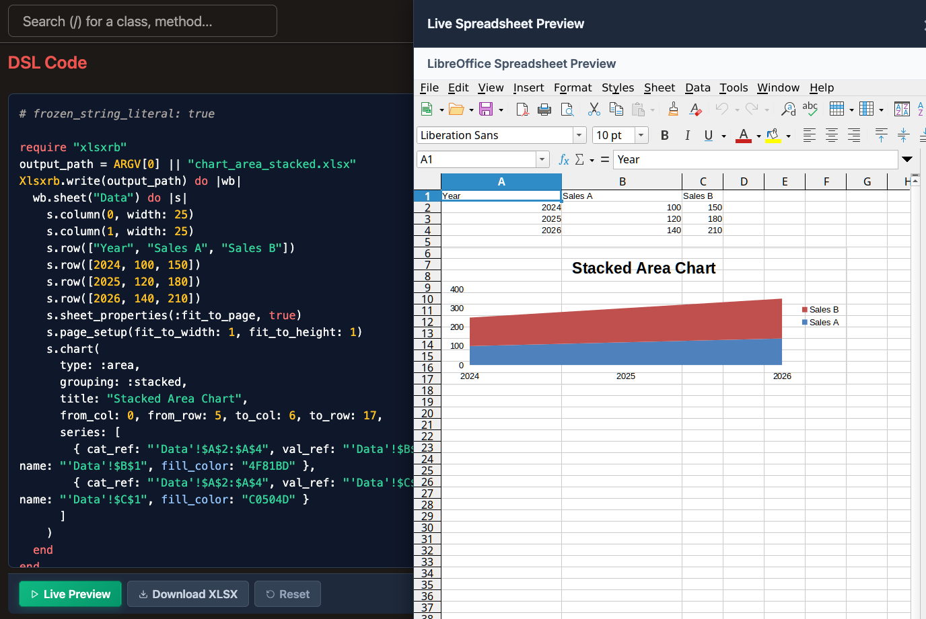Select cell containing 2025
Screen dimensions: 926x619
coord(501,219)
